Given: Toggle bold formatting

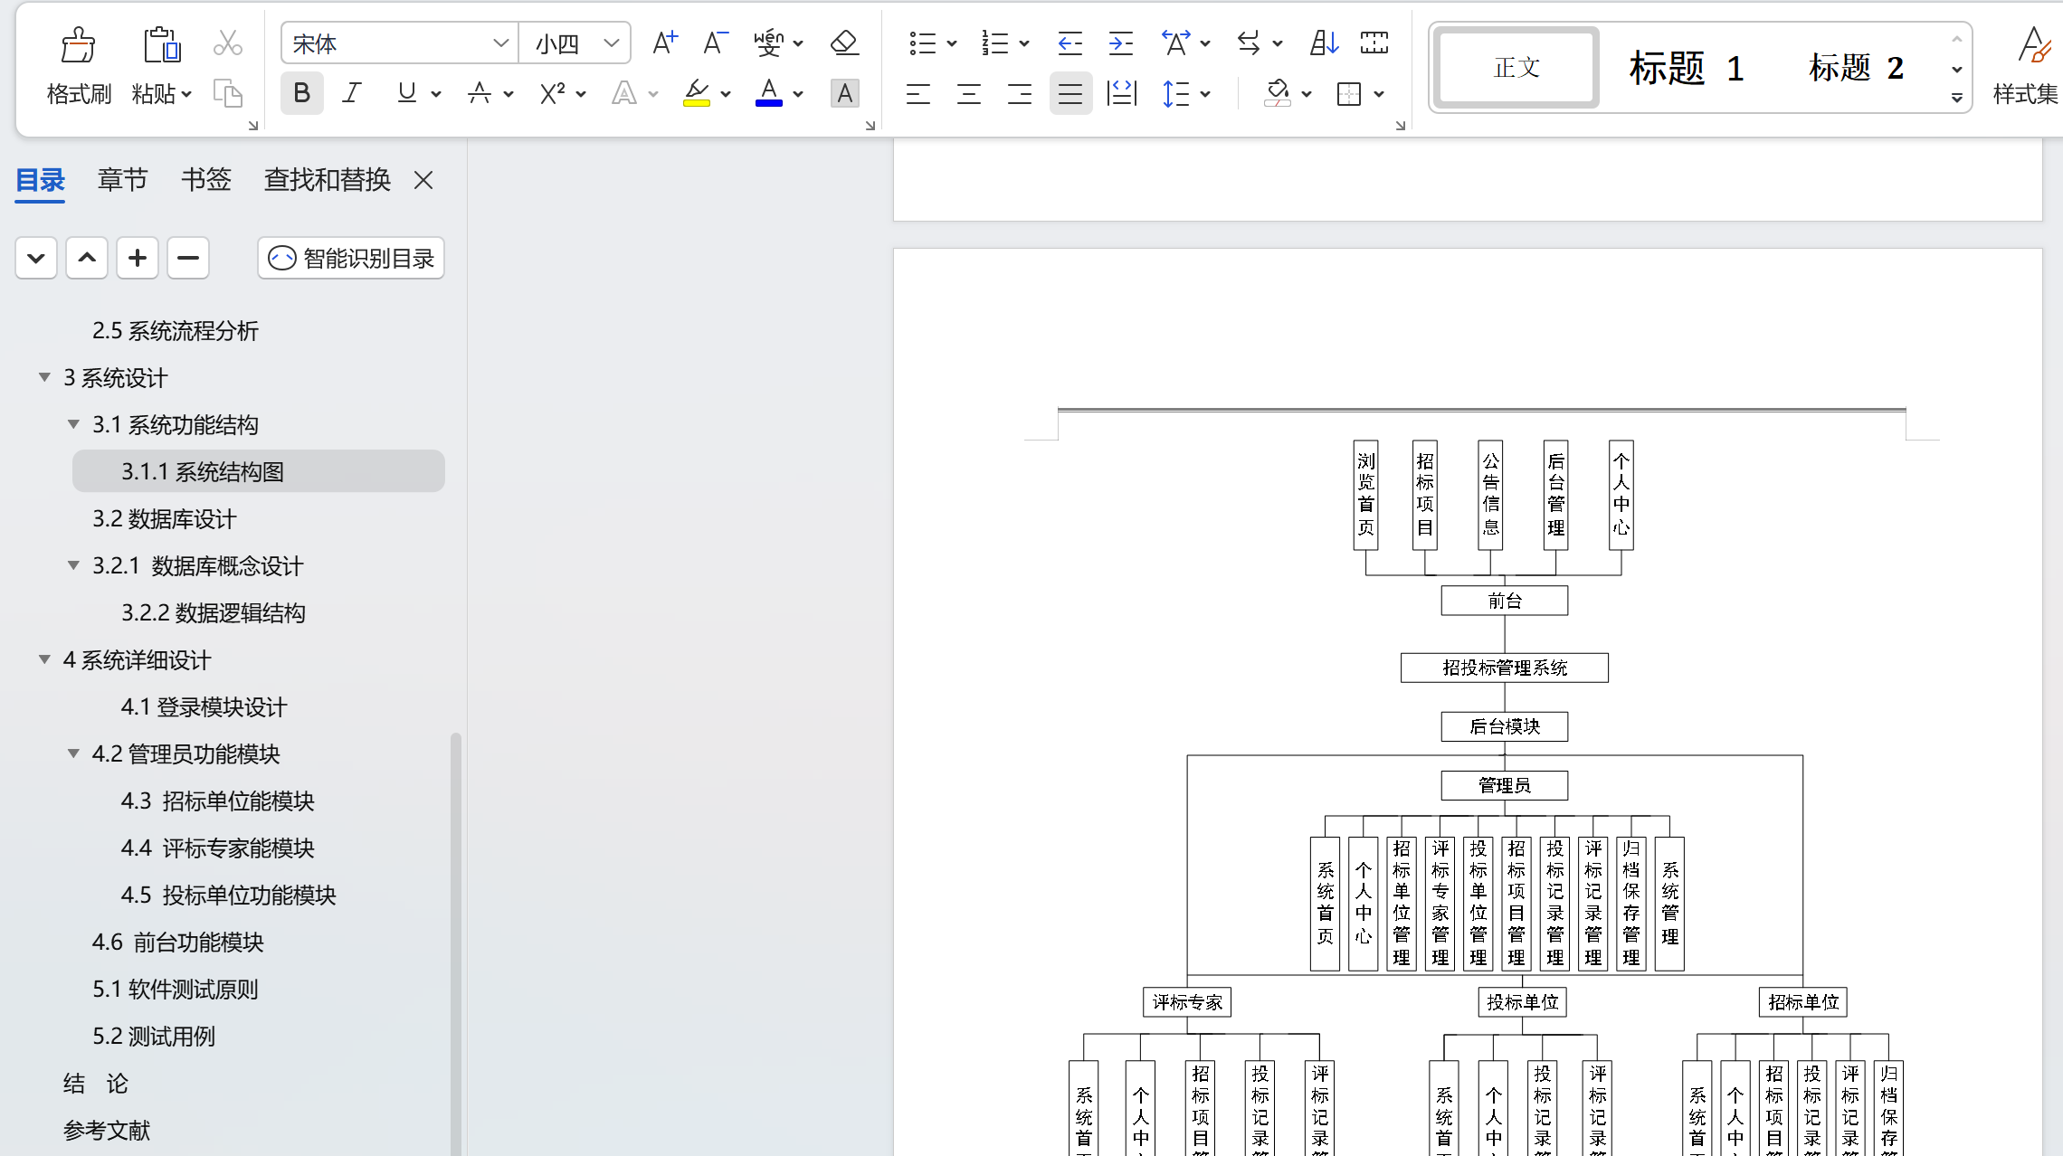Looking at the screenshot, I should (x=301, y=93).
